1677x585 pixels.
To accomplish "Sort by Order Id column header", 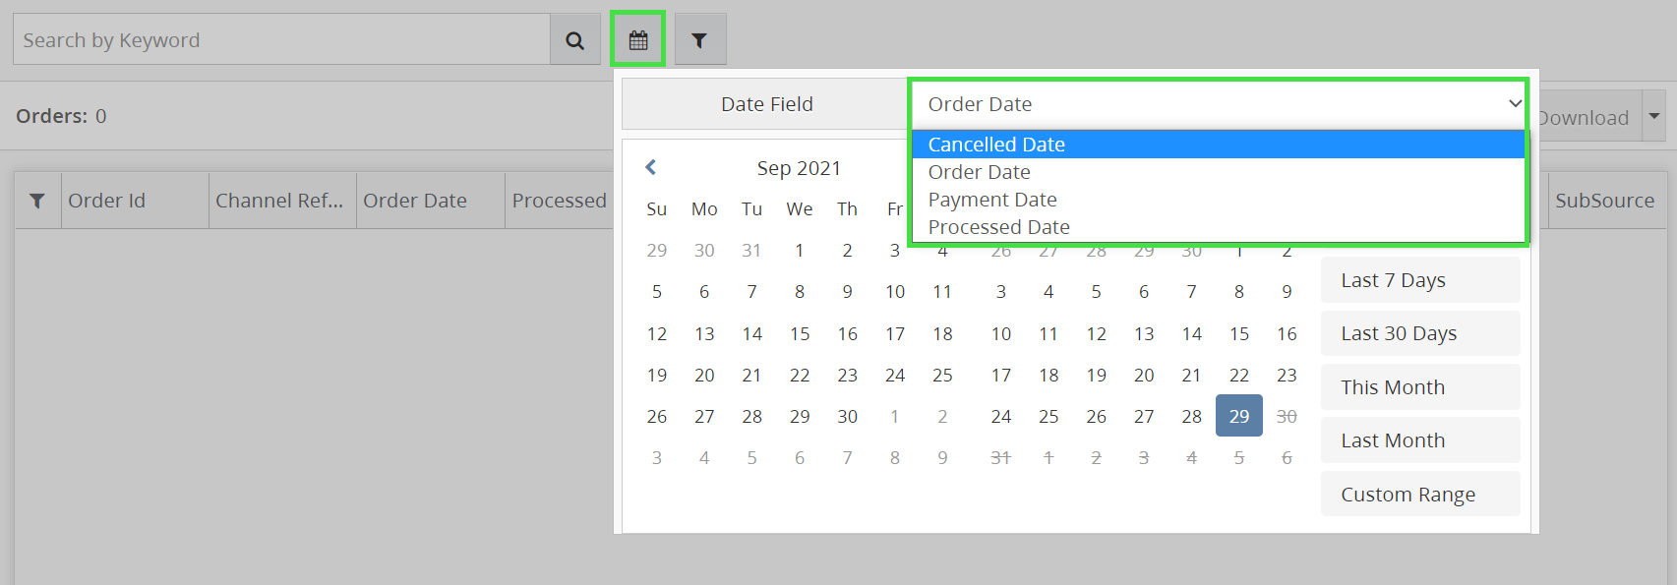I will [x=106, y=201].
